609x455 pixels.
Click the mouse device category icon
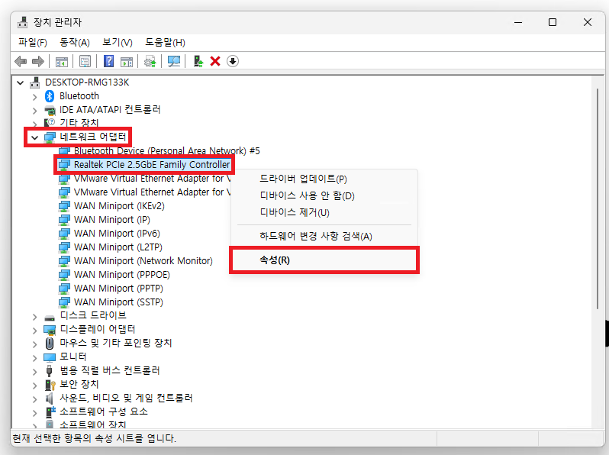[50, 344]
